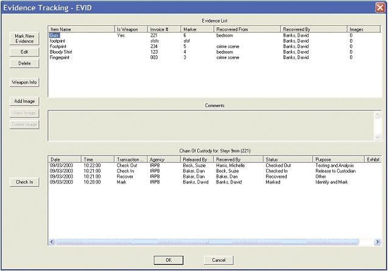This screenshot has height=271, width=389.
Task: Sort custody list by Date column
Action: 64,159
